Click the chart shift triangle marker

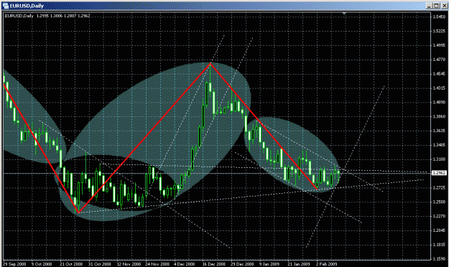click(x=345, y=13)
